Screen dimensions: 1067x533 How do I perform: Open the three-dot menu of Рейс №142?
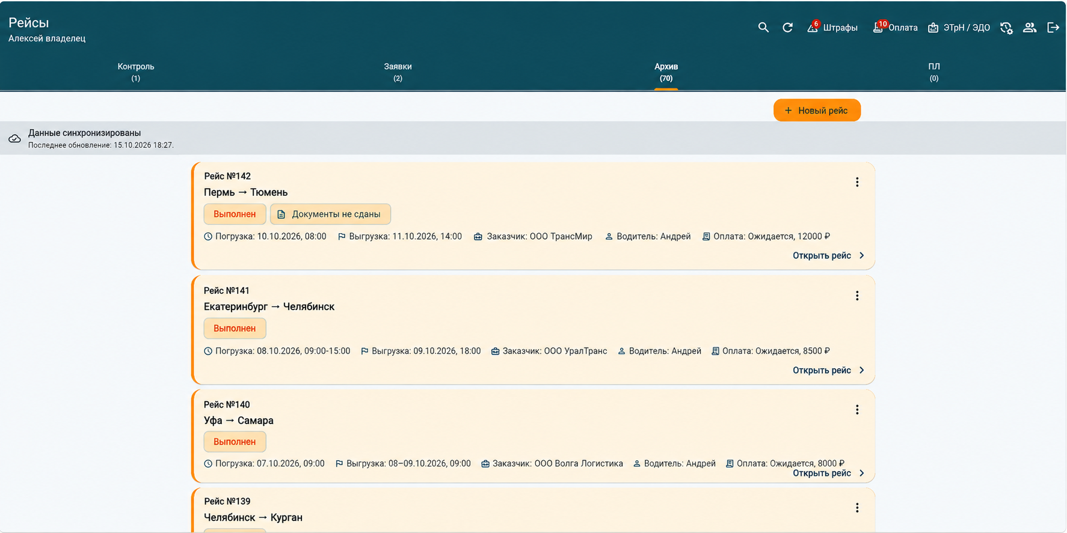(x=857, y=182)
